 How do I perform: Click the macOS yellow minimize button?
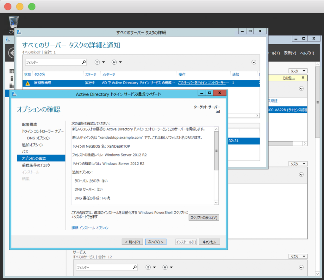(20, 7)
